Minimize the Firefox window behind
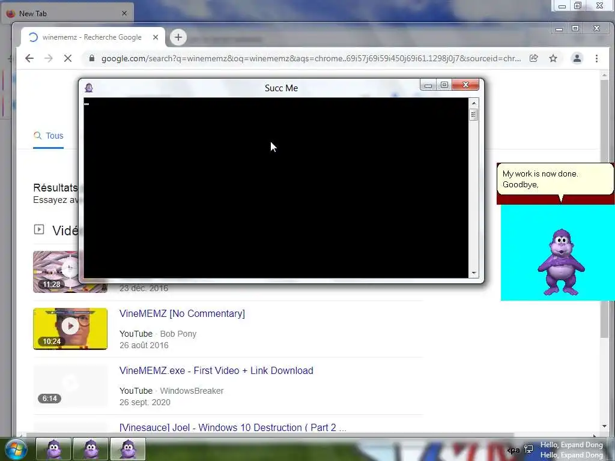Screen dimensions: 615x461 pyautogui.click(x=562, y=6)
